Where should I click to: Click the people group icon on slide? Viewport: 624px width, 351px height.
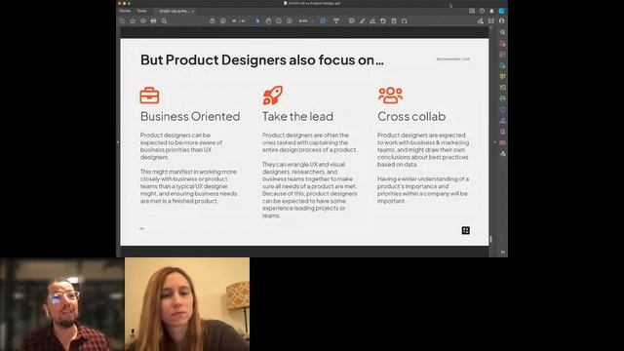[390, 96]
